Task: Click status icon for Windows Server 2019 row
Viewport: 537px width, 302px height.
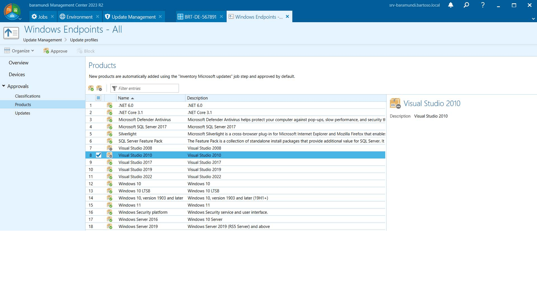Action: (110, 226)
